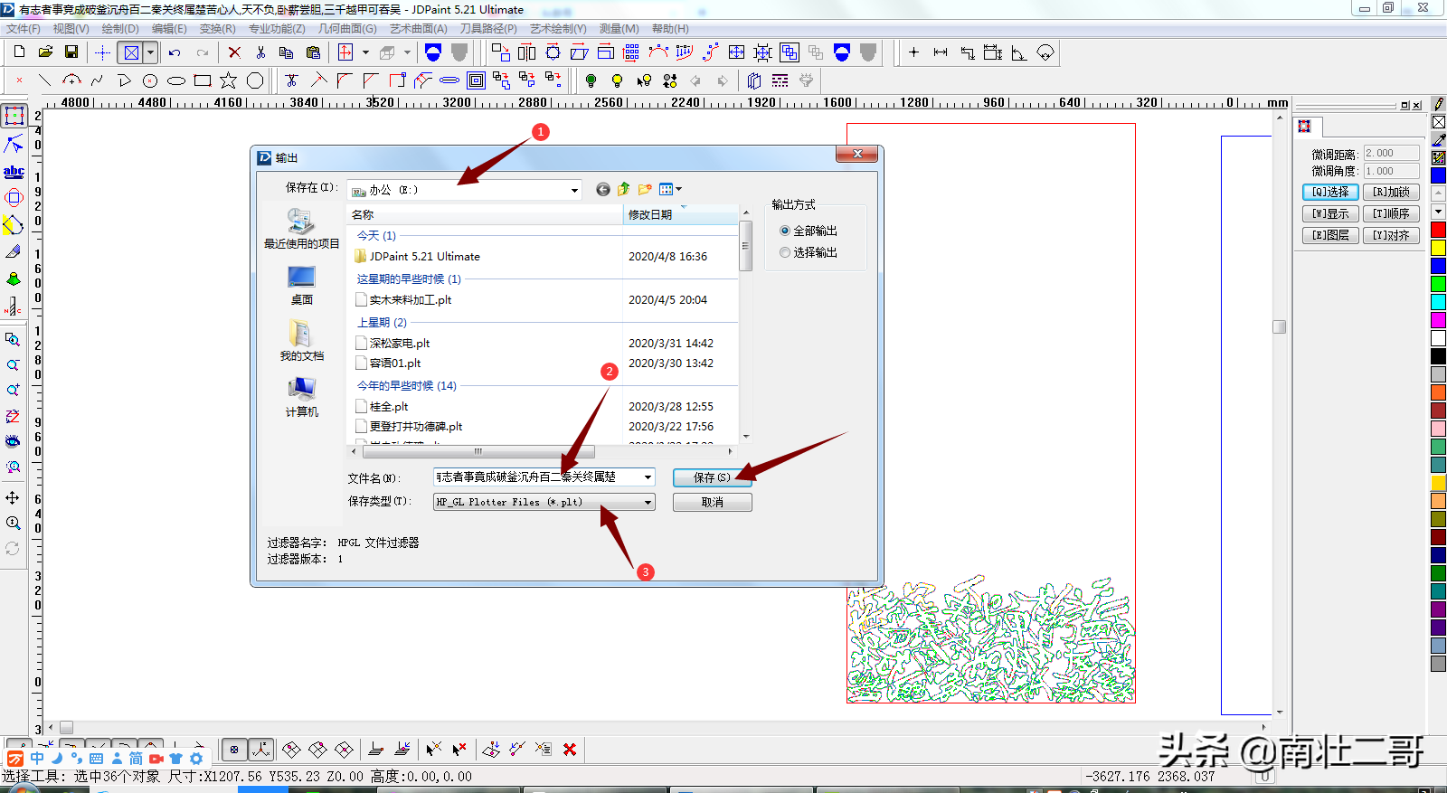Click the Back navigation icon in dialog

[603, 189]
